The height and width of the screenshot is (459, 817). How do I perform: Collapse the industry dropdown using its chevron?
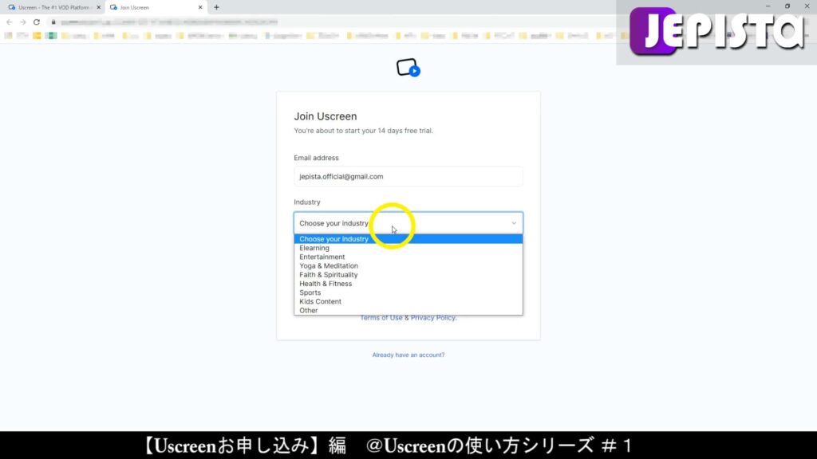click(514, 223)
